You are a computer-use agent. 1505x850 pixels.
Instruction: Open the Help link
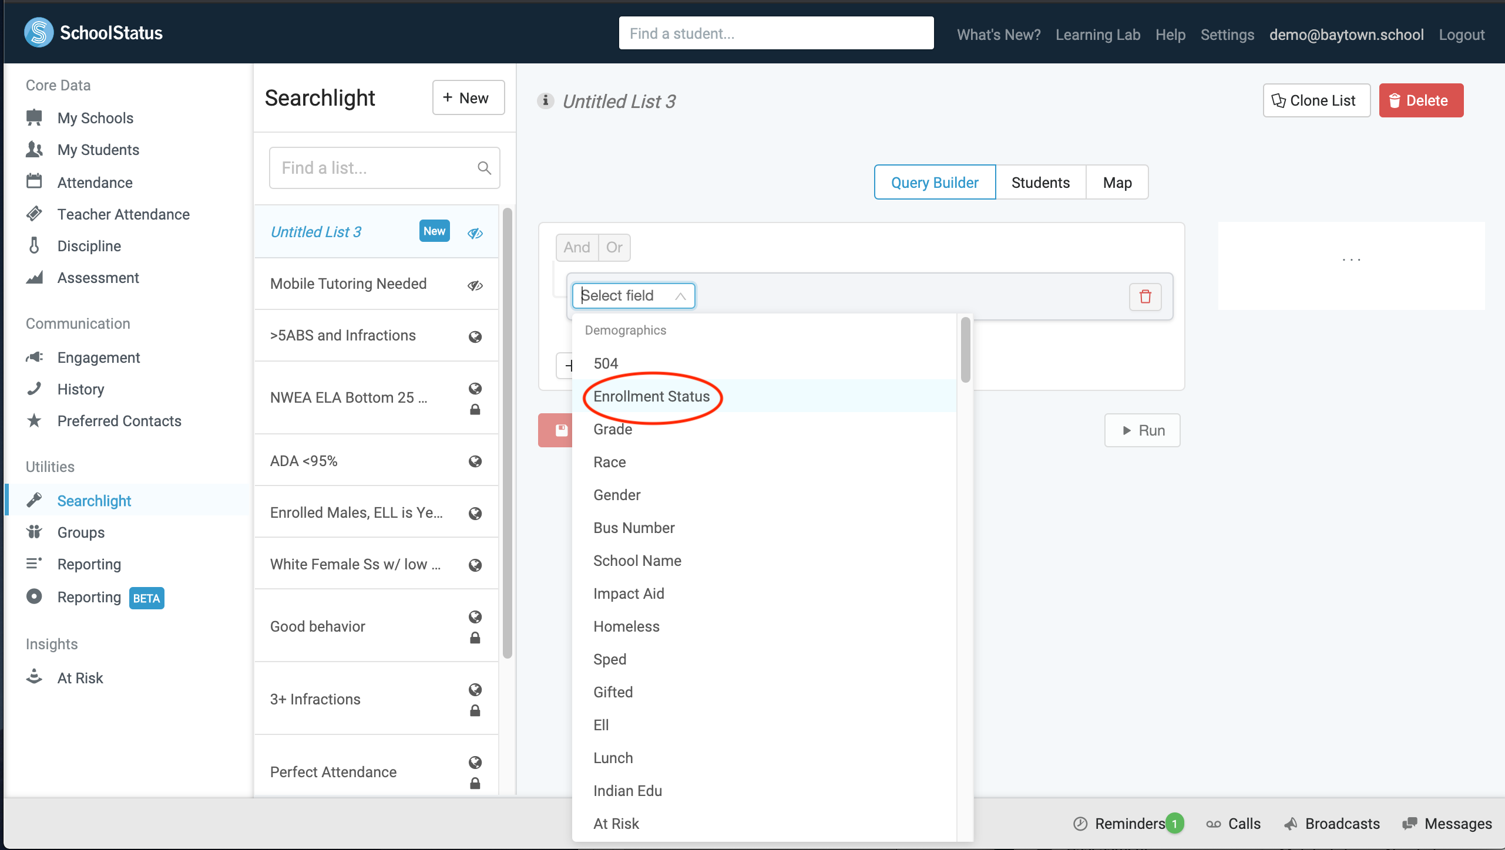point(1170,35)
